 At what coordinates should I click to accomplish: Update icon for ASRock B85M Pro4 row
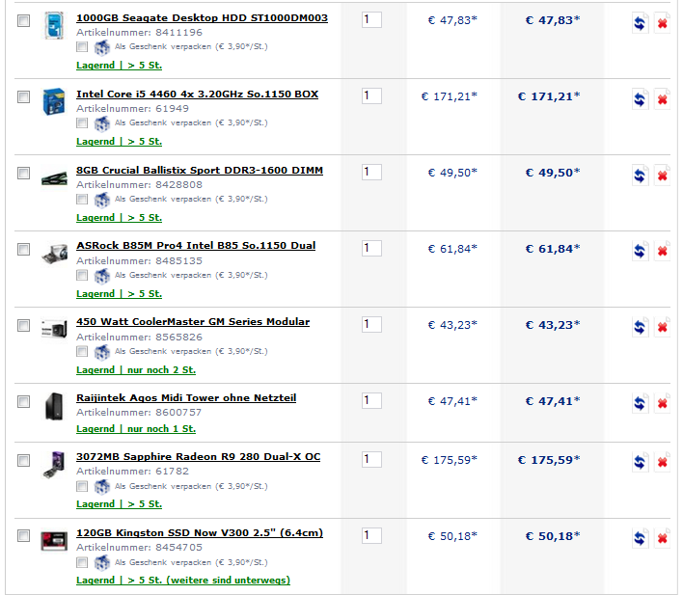pos(640,252)
